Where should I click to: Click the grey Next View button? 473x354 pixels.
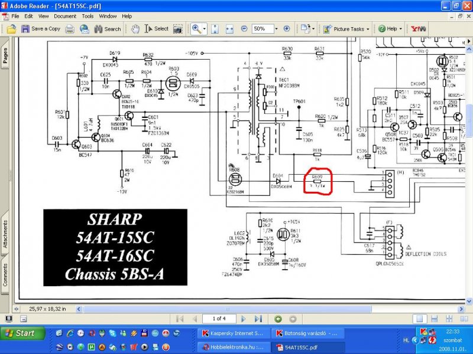pos(293,319)
